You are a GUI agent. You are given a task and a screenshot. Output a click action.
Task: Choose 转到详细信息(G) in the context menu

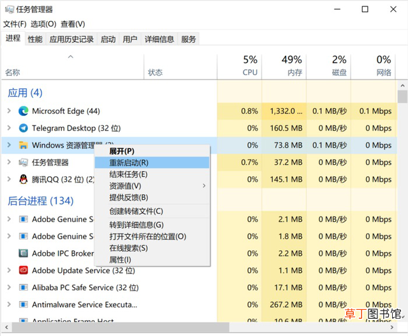pyautogui.click(x=152, y=225)
